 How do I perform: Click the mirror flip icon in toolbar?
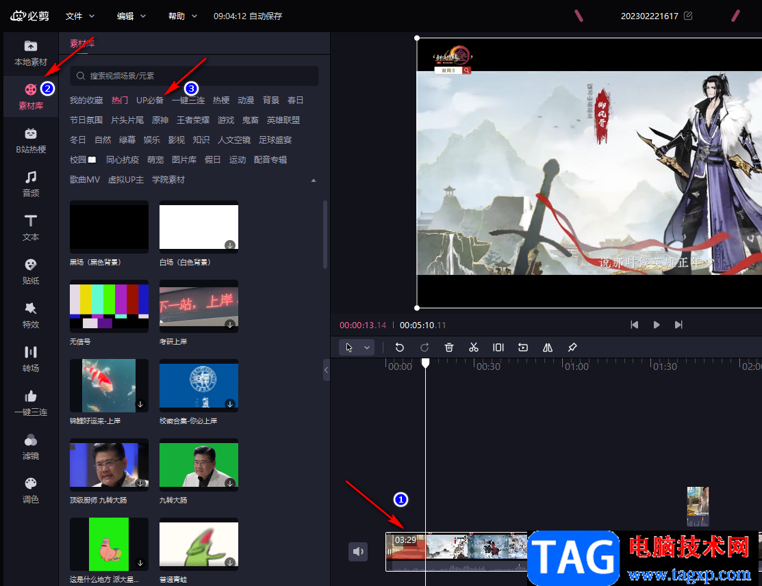[548, 347]
